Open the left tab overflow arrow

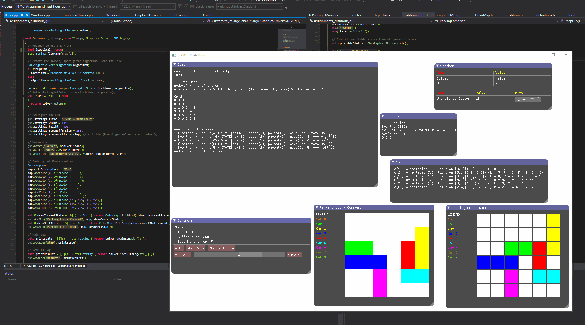(x=304, y=15)
